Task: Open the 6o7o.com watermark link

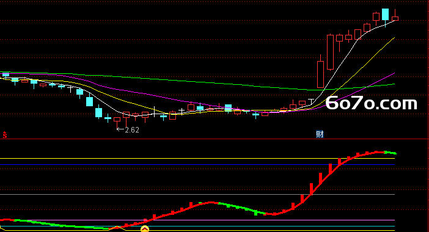Action: click(372, 103)
